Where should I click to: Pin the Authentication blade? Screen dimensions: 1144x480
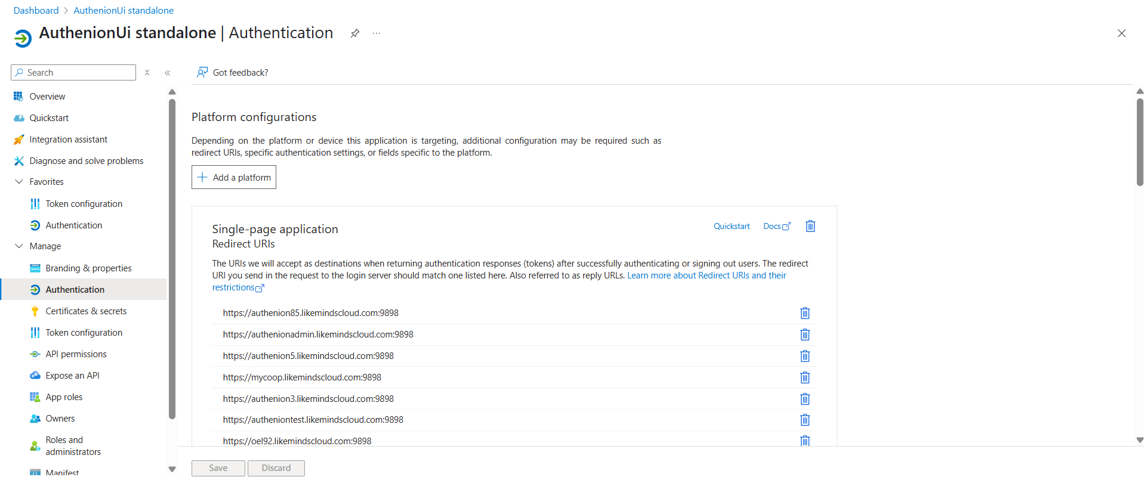354,33
